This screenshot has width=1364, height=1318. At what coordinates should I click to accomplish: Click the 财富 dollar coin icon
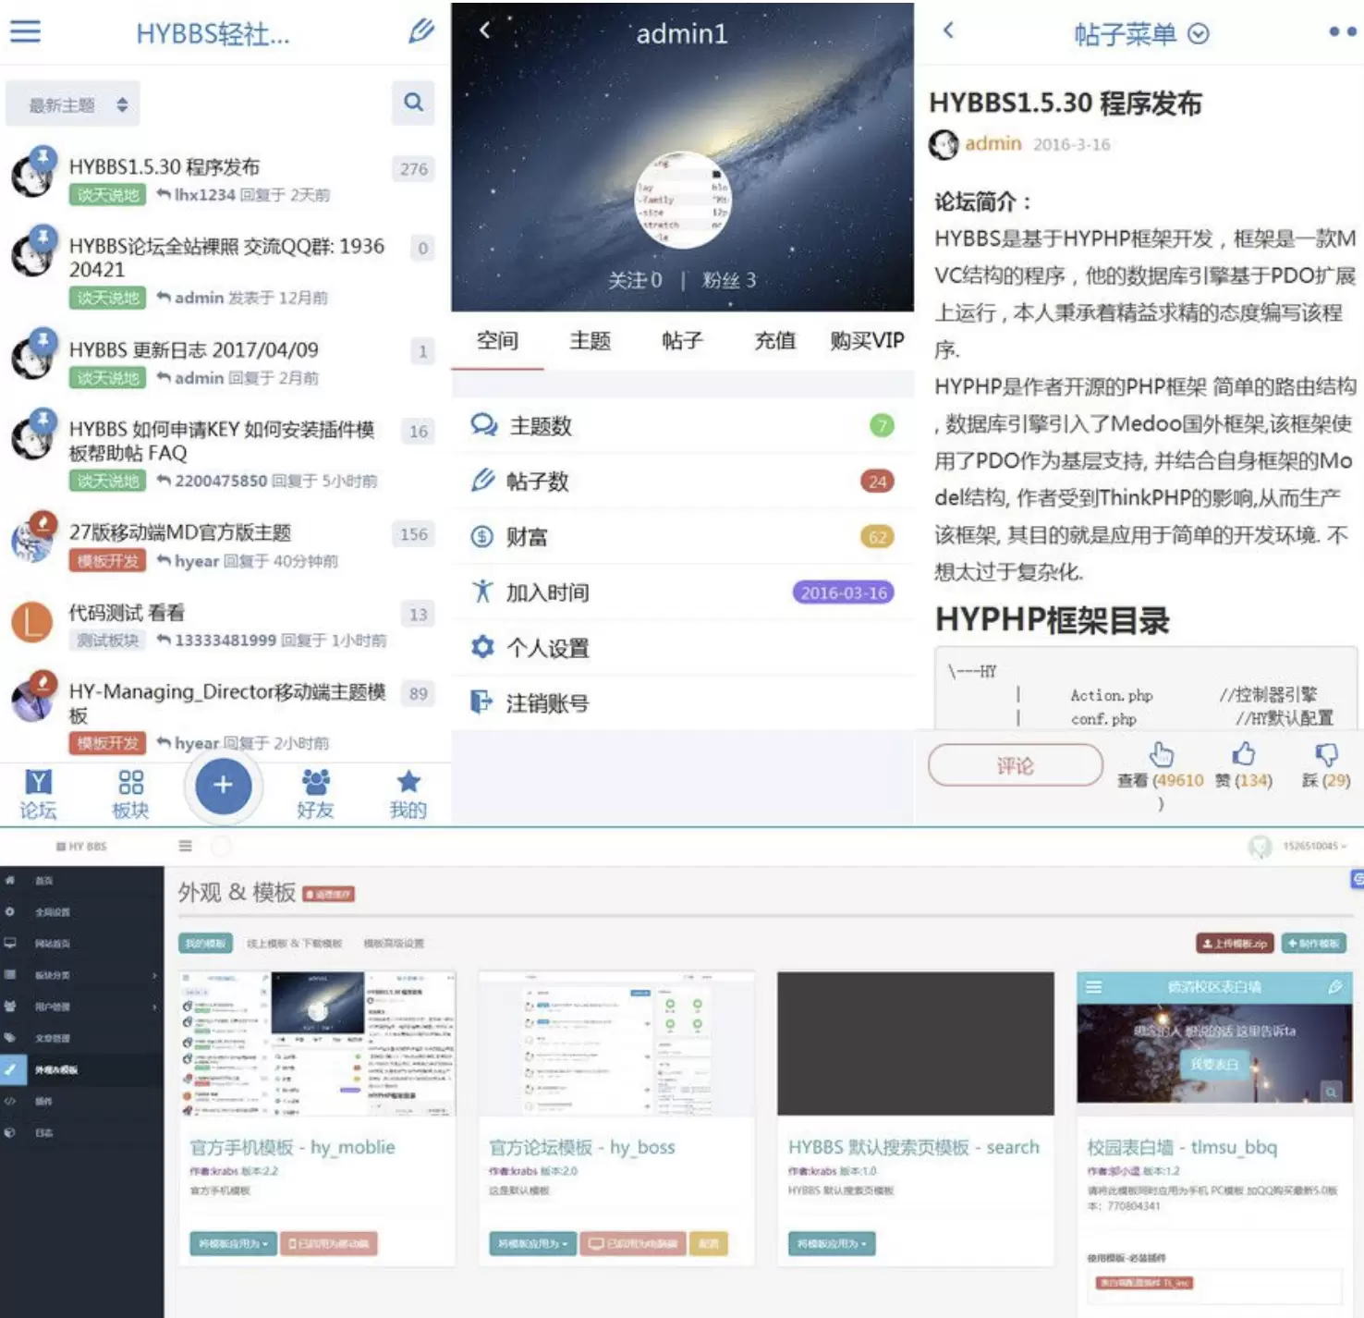click(x=482, y=536)
